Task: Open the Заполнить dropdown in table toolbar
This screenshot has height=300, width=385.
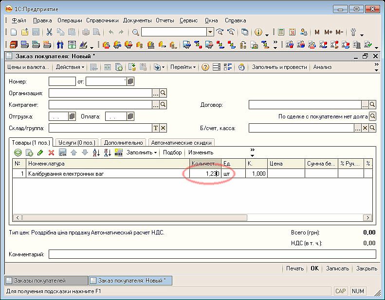Action: 142,152
